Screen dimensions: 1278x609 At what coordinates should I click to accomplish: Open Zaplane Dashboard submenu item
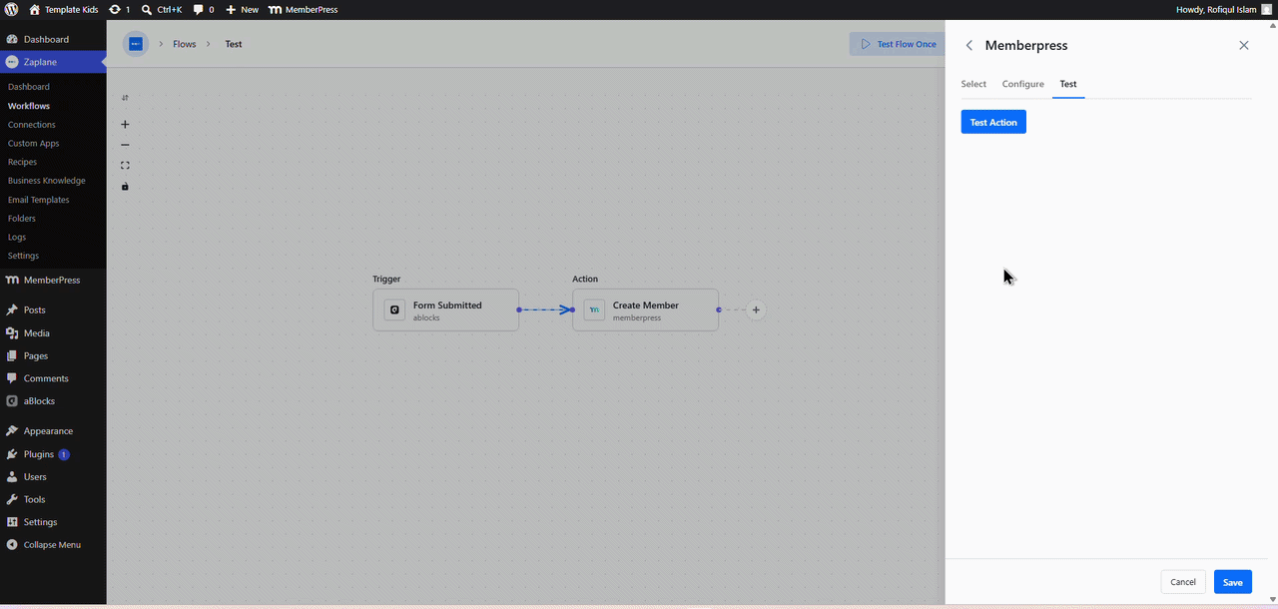tap(28, 87)
